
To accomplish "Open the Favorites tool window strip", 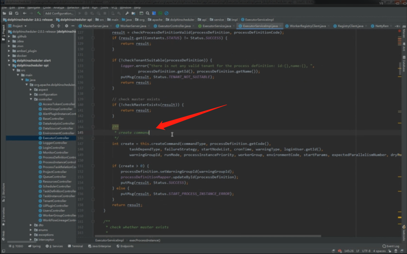I will click(3, 217).
